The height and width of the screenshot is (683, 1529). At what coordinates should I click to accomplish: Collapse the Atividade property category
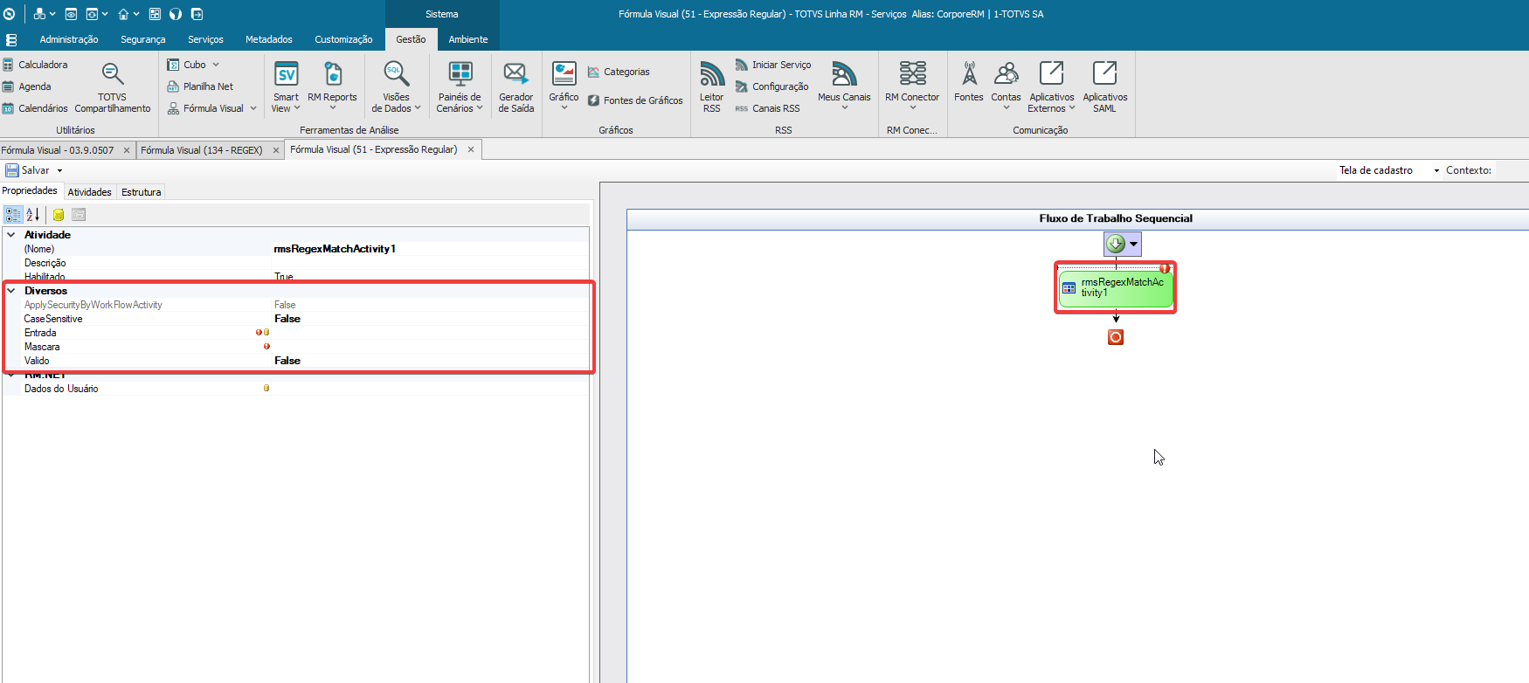click(11, 235)
